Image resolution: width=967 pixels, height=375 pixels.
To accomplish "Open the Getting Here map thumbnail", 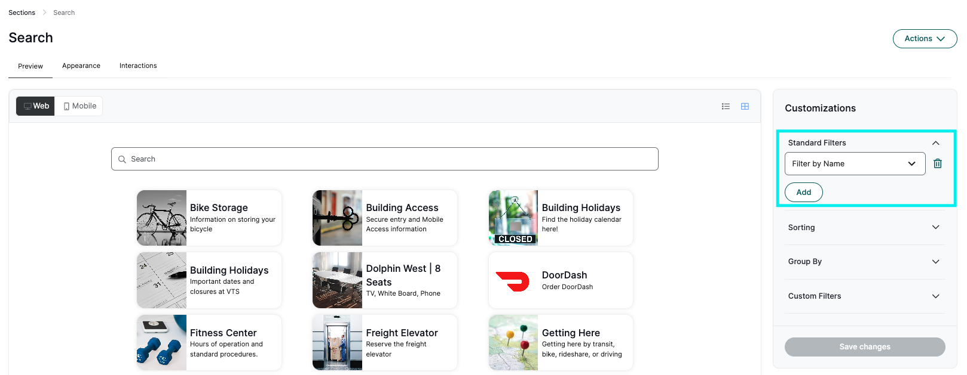I will pos(513,343).
